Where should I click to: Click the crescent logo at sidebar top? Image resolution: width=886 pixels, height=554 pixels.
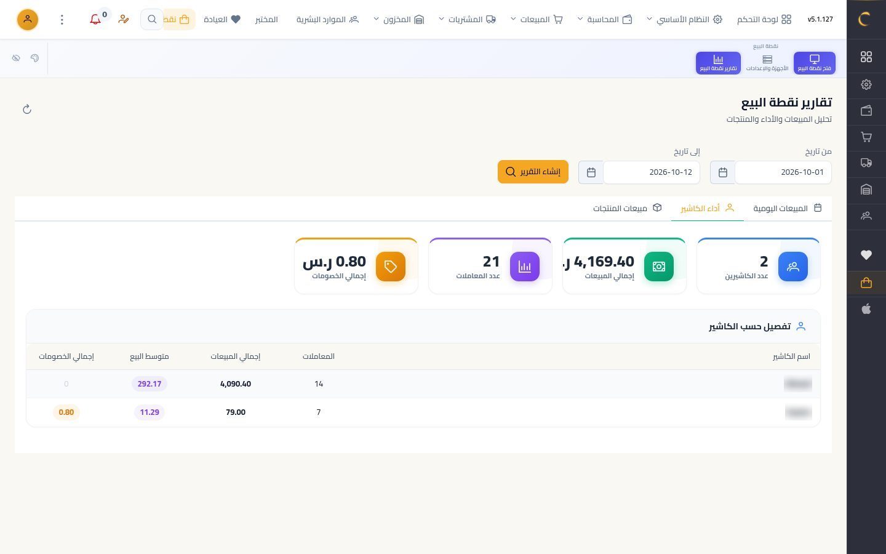click(864, 19)
